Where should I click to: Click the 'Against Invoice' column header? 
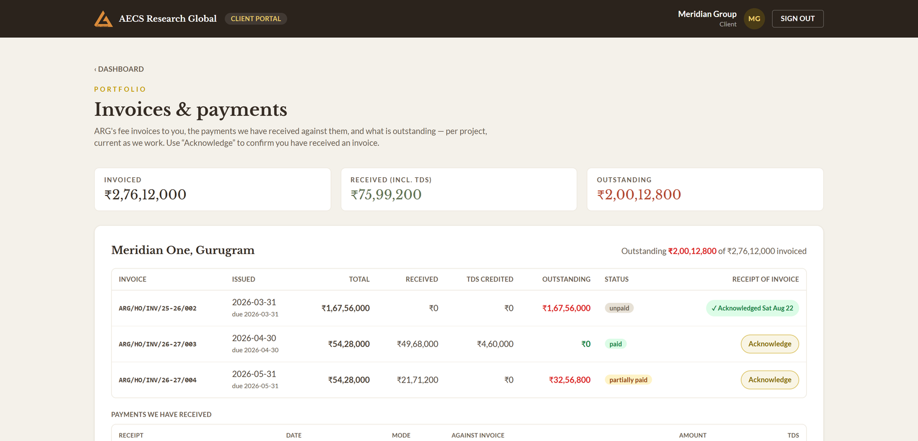tap(478, 436)
